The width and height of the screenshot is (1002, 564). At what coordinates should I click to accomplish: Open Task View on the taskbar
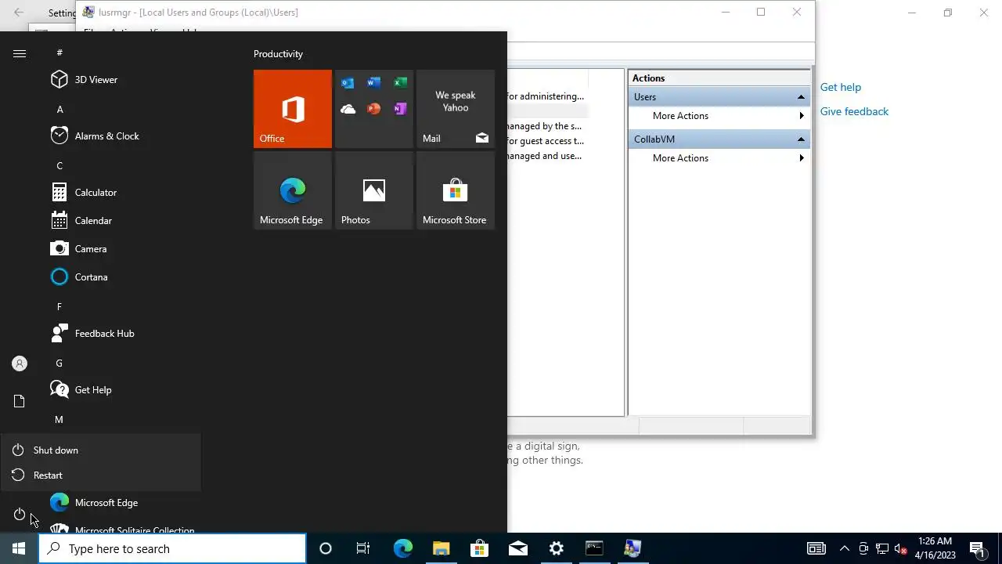[363, 548]
